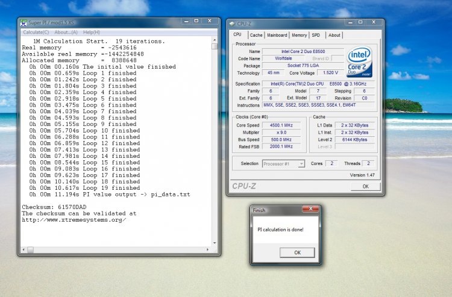The image size is (452, 297).
Task: Open the Help(H) menu in Super PI
Action: pyautogui.click(x=92, y=33)
